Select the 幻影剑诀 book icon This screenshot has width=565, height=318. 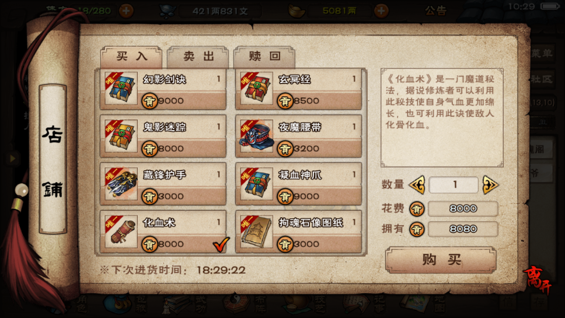pyautogui.click(x=121, y=88)
